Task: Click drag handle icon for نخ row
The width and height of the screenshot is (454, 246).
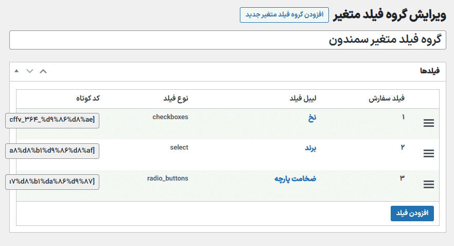Action: coord(428,123)
